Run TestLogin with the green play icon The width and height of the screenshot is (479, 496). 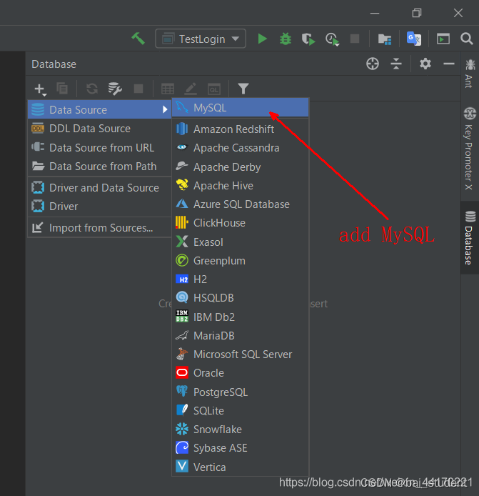click(262, 39)
